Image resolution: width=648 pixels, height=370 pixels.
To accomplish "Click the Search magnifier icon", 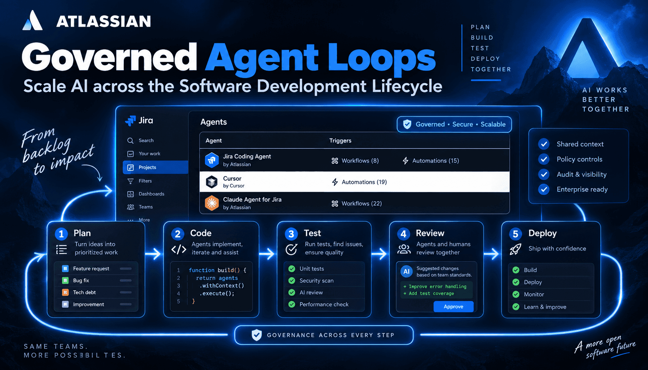I will tap(130, 141).
